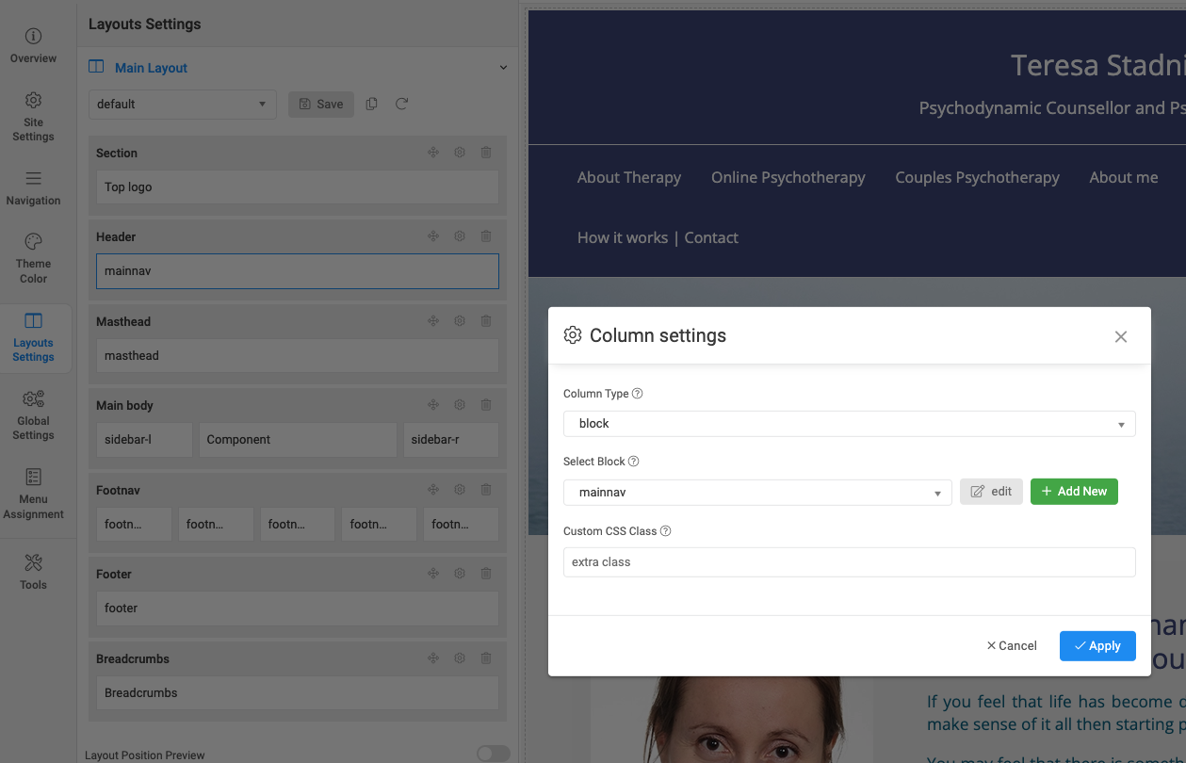The height and width of the screenshot is (763, 1186).
Task: Open Theme Color in sidebar
Action: (33, 258)
